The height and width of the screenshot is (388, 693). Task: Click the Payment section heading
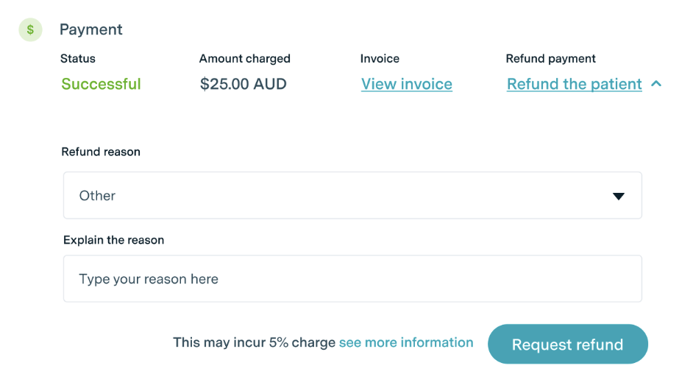coord(91,29)
